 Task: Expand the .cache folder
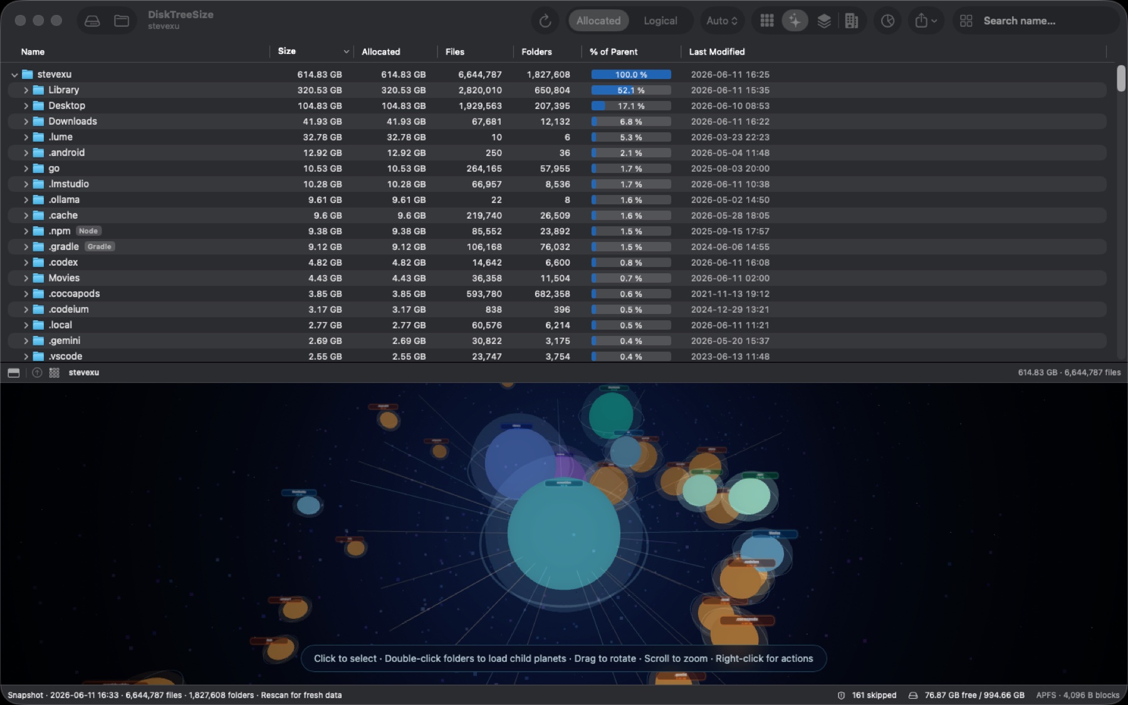[26, 216]
